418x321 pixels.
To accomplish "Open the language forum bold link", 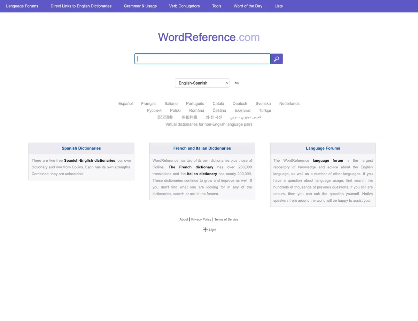I will [328, 161].
